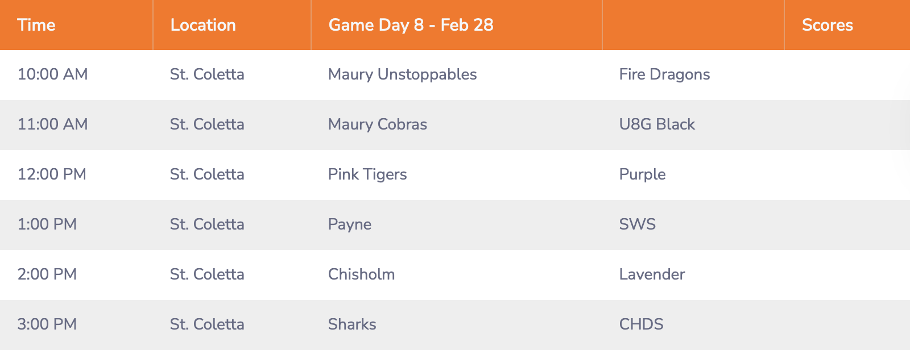The width and height of the screenshot is (910, 350).
Task: Select the 10:00 AM time cell
Action: click(x=52, y=74)
